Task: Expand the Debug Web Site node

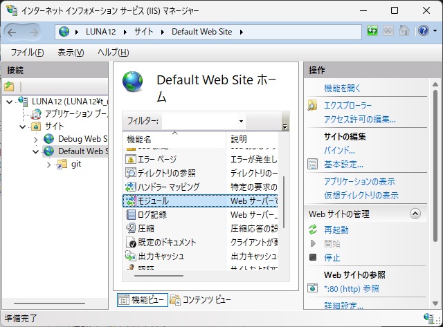Action: click(35, 140)
